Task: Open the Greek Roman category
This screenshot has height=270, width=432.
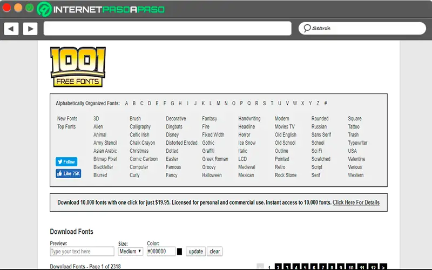Action: 215,159
